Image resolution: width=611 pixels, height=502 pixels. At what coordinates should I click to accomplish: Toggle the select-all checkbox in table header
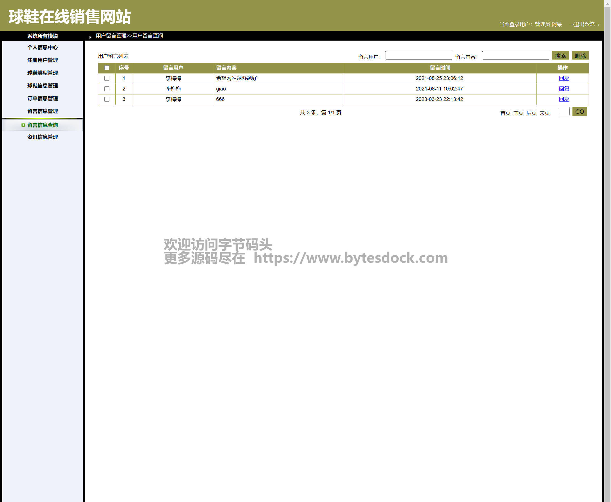pos(107,68)
